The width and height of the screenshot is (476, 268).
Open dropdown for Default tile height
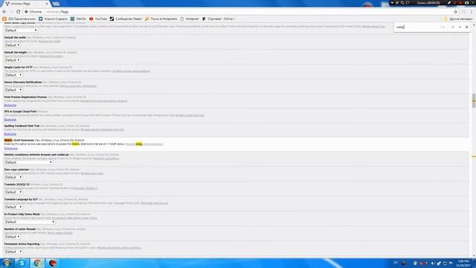[x=12, y=60]
